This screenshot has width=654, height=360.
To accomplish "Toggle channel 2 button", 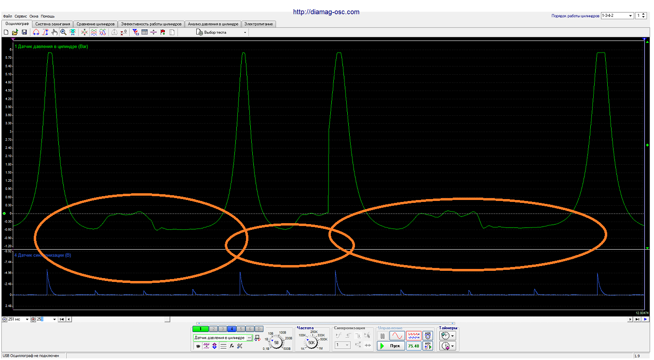I will point(214,329).
